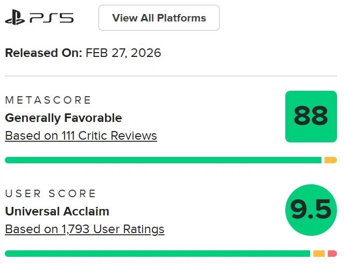
Task: Click the Generally Favorable text
Action: [64, 118]
